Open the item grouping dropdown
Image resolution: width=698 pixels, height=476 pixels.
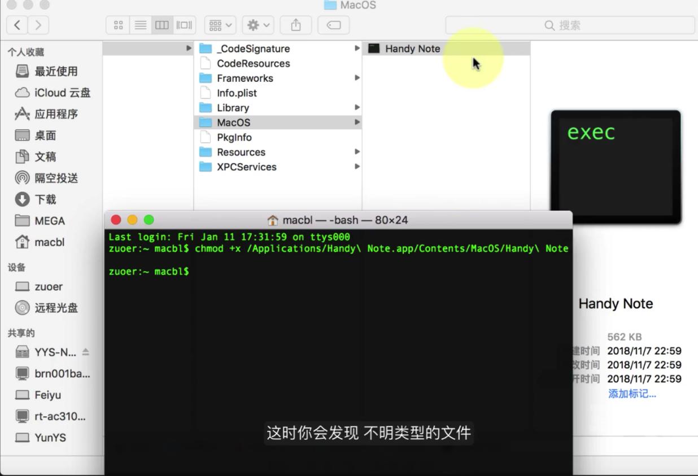[x=220, y=24]
